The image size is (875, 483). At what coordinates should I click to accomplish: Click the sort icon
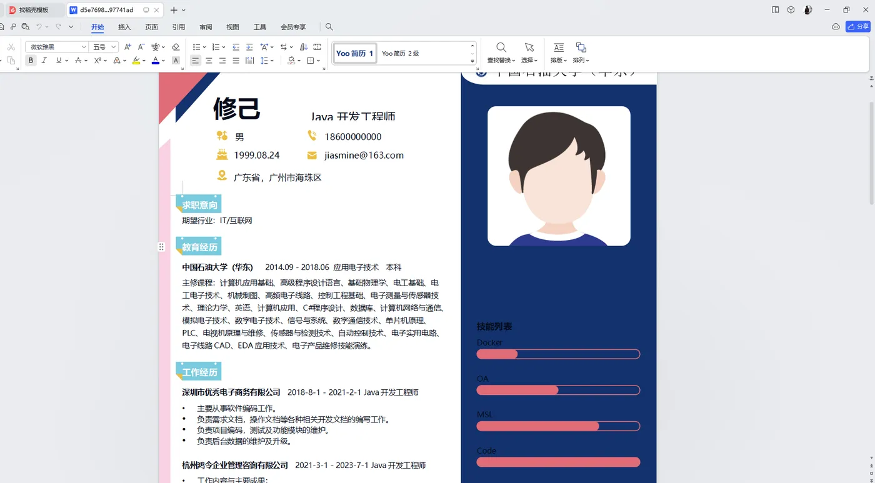[x=304, y=47]
